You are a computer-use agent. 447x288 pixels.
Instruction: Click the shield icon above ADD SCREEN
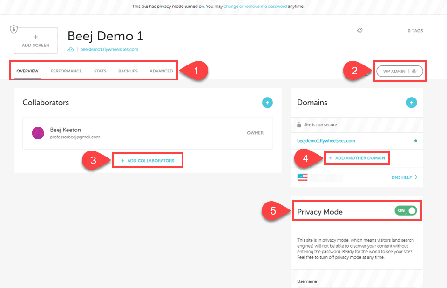(x=14, y=29)
